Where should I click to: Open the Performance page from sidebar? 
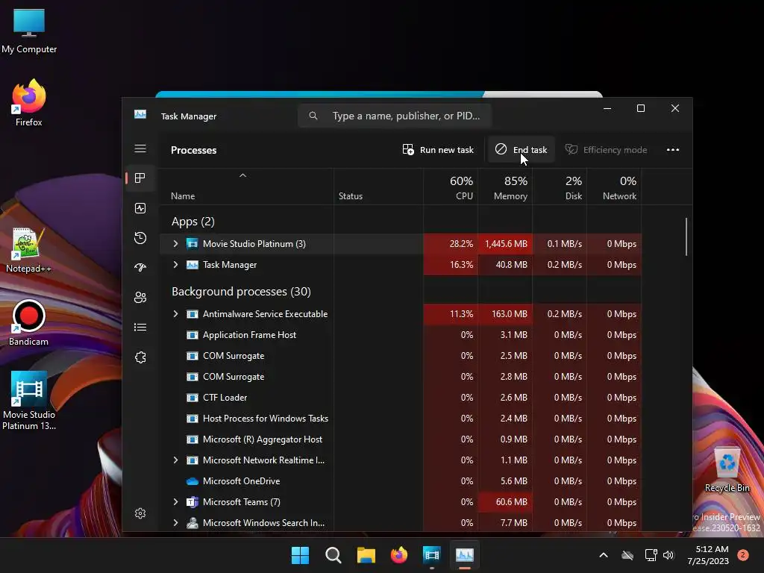click(140, 208)
